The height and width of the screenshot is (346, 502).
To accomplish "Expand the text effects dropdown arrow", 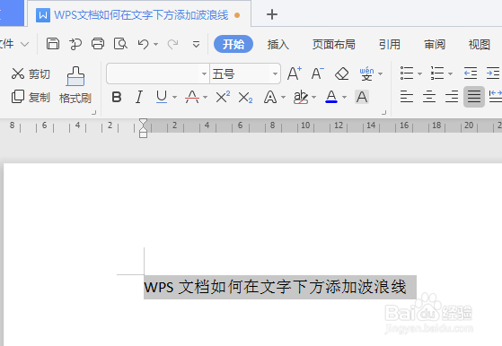I will (x=284, y=97).
